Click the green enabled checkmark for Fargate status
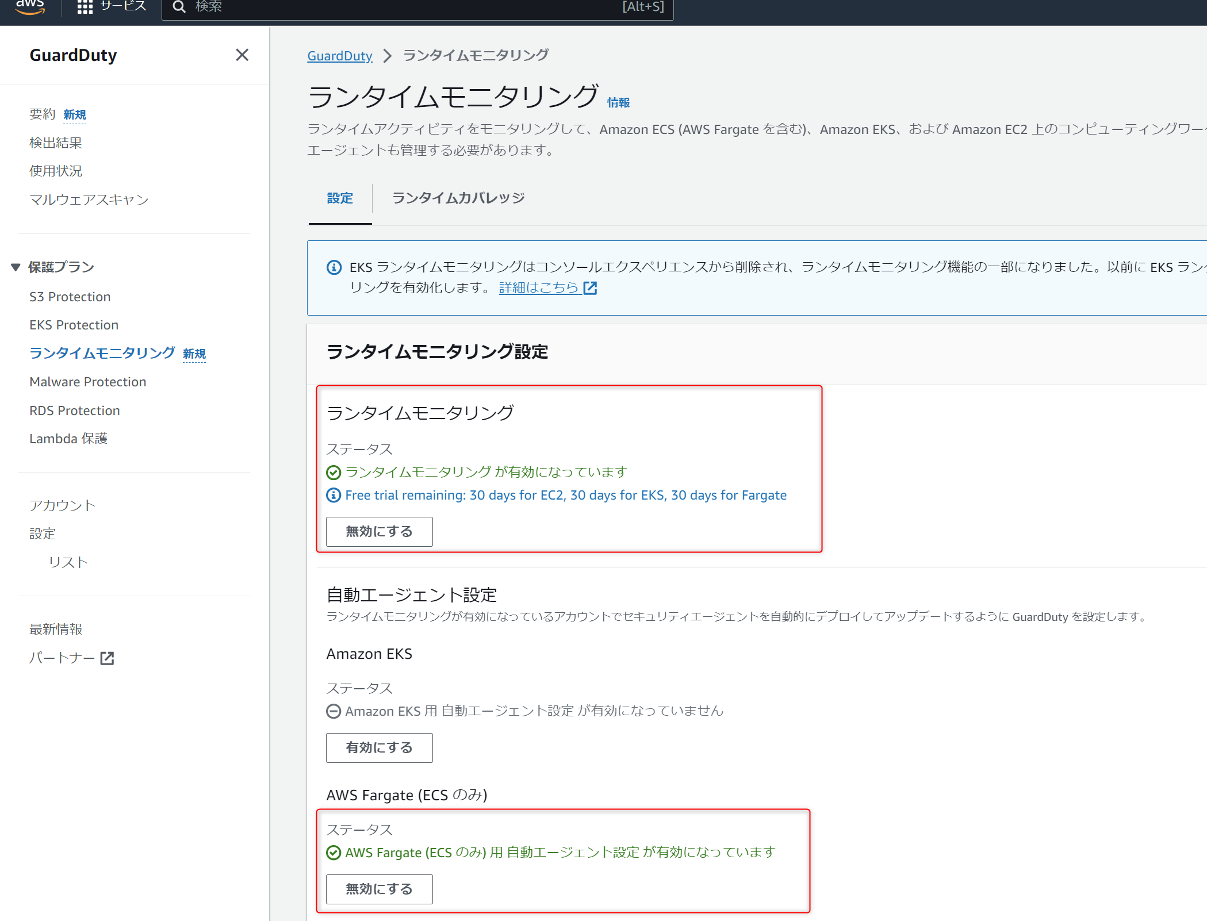This screenshot has width=1207, height=921. coord(334,853)
